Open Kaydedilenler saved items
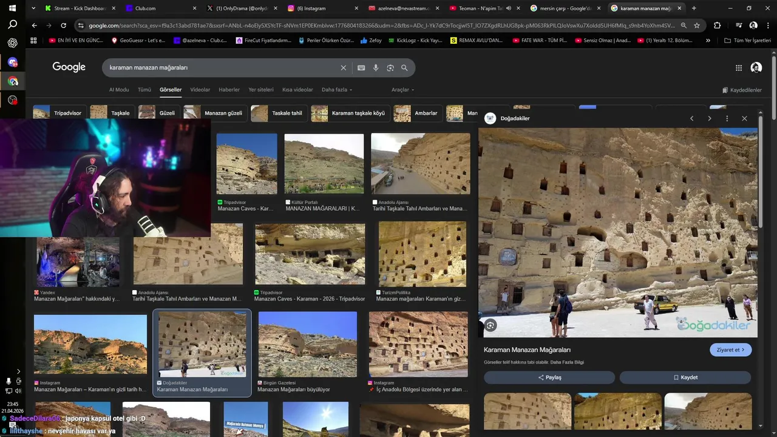Image resolution: width=777 pixels, height=437 pixels. point(742,90)
